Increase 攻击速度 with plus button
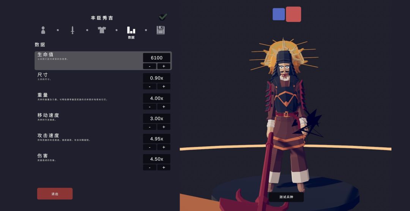Image resolution: width=410 pixels, height=211 pixels. coord(164,147)
